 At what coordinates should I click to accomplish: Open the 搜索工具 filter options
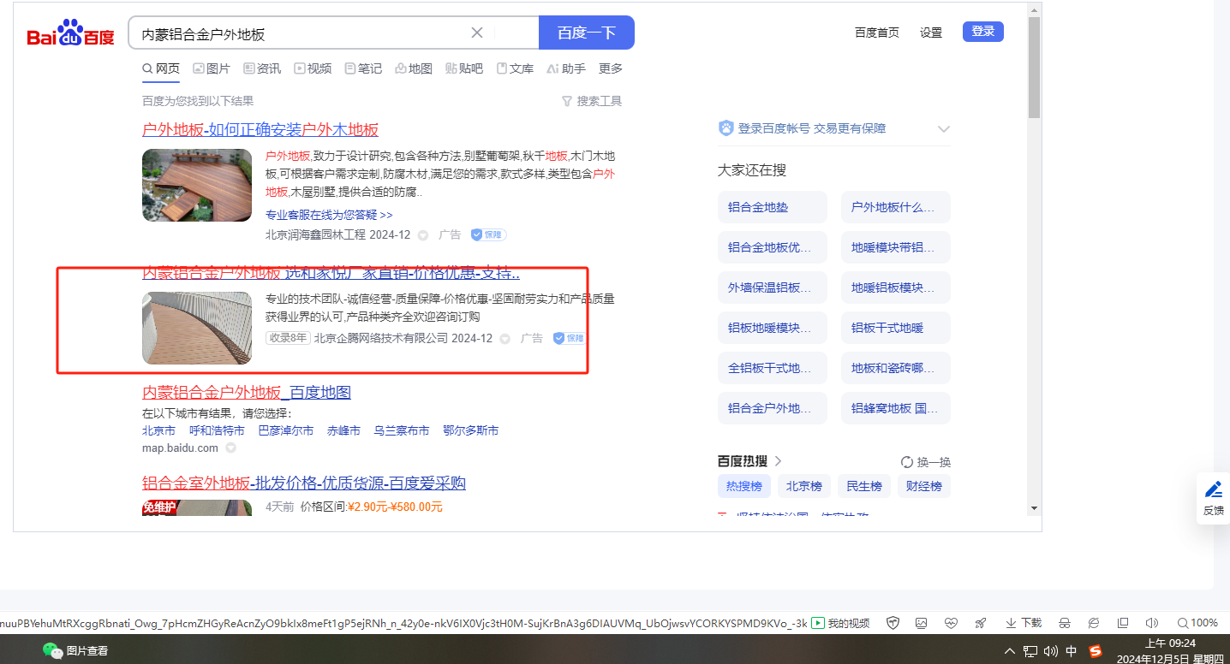coord(592,101)
